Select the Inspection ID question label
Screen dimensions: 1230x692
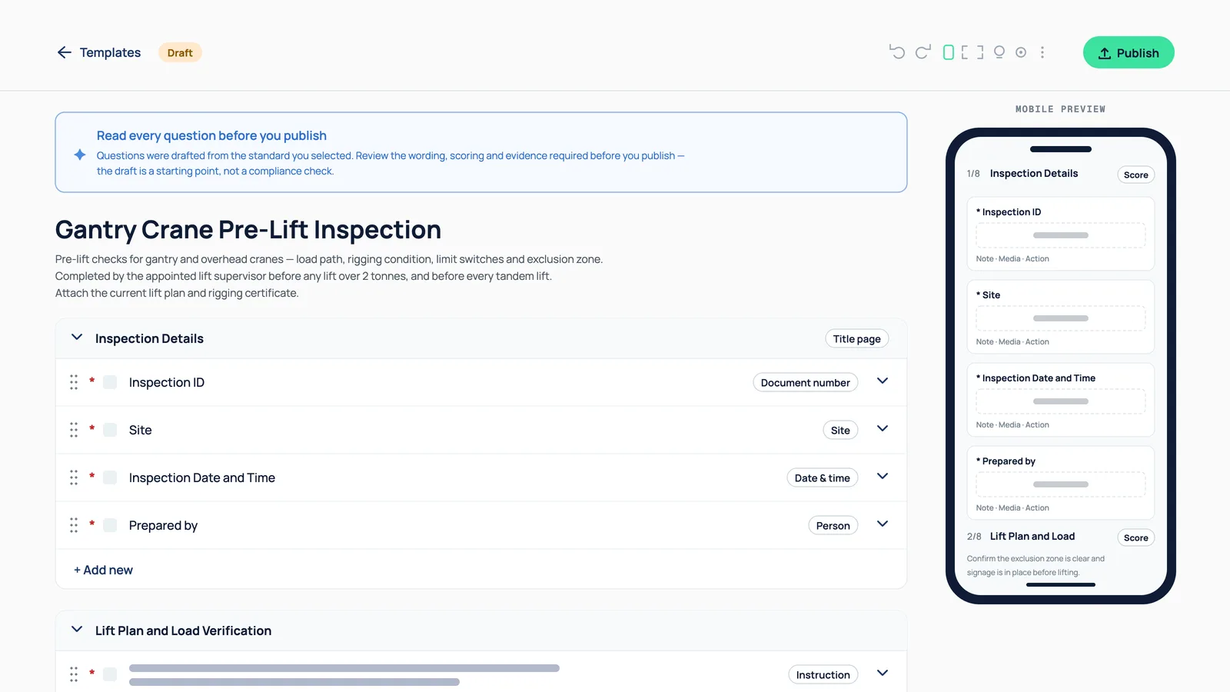167,382
